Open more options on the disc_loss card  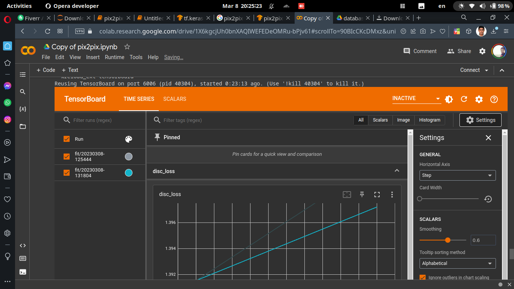(392, 194)
